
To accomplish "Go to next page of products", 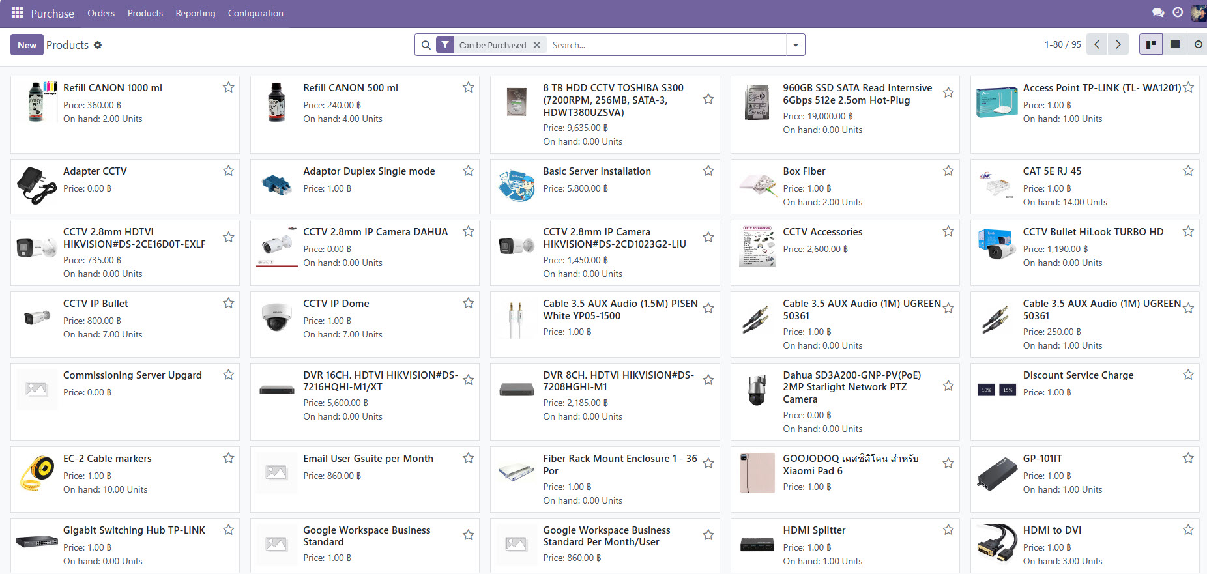I will (x=1118, y=44).
